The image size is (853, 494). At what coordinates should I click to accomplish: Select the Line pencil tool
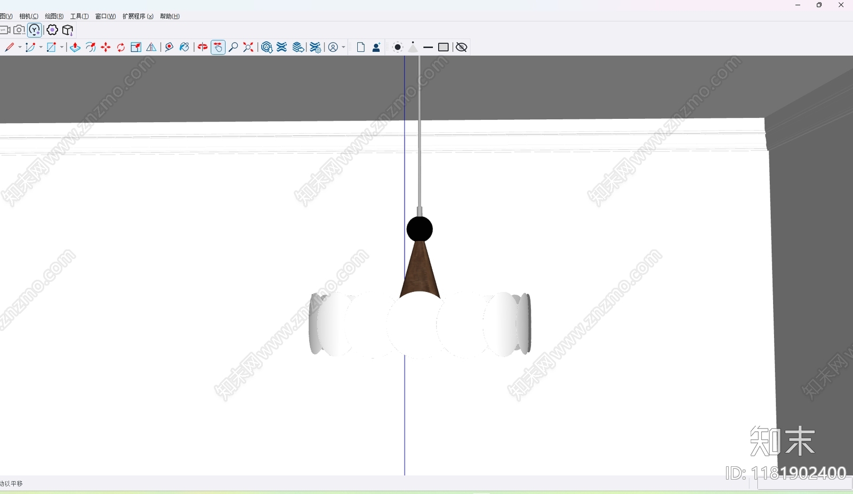[10, 47]
